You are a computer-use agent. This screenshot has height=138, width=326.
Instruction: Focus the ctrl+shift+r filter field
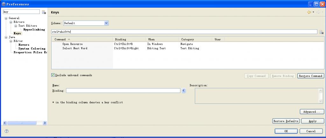point(184,32)
